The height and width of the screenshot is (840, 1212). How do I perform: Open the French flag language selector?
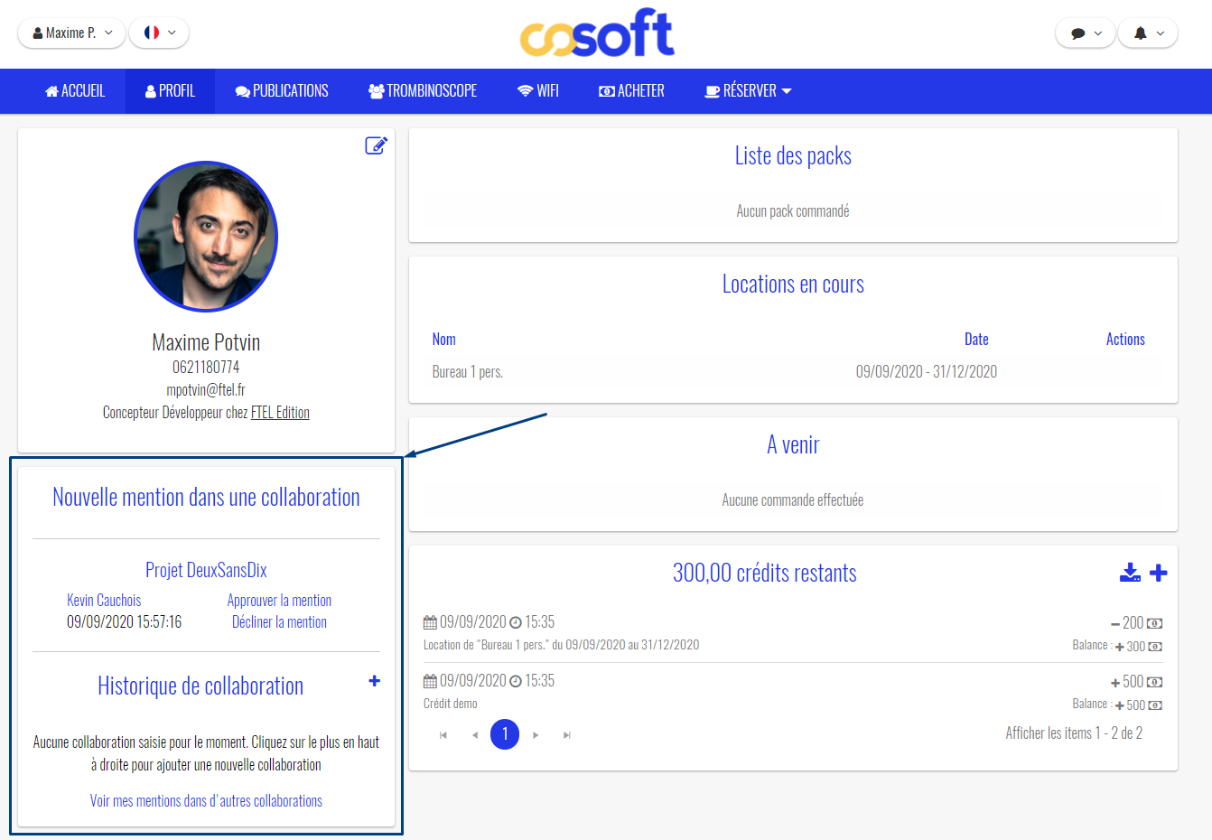159,33
